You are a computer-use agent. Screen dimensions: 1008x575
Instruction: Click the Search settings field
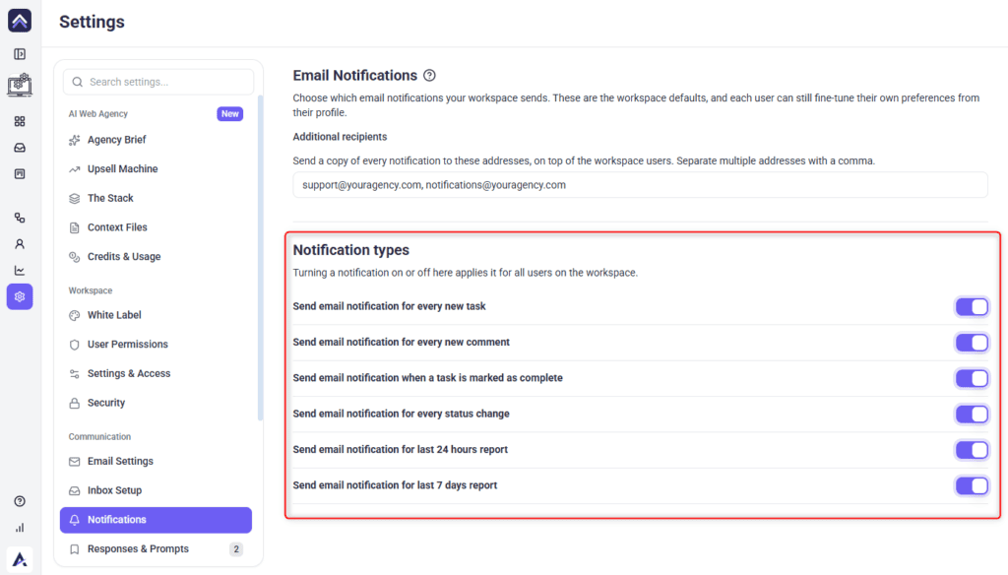[x=158, y=82]
